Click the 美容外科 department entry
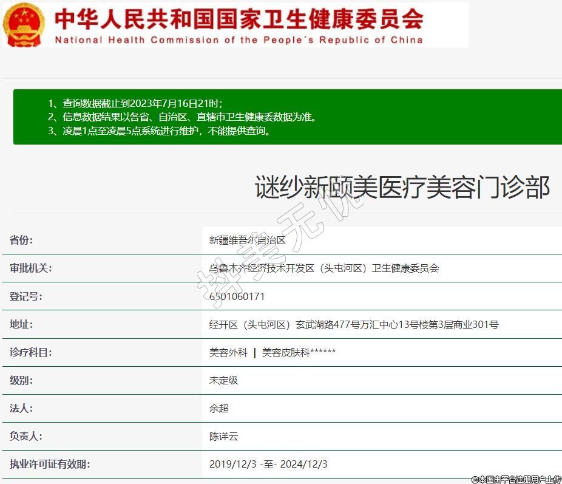562x484 pixels. [228, 353]
